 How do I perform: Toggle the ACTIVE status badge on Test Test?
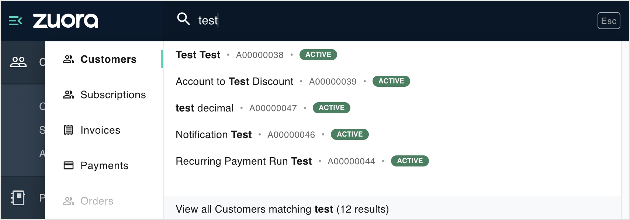318,55
